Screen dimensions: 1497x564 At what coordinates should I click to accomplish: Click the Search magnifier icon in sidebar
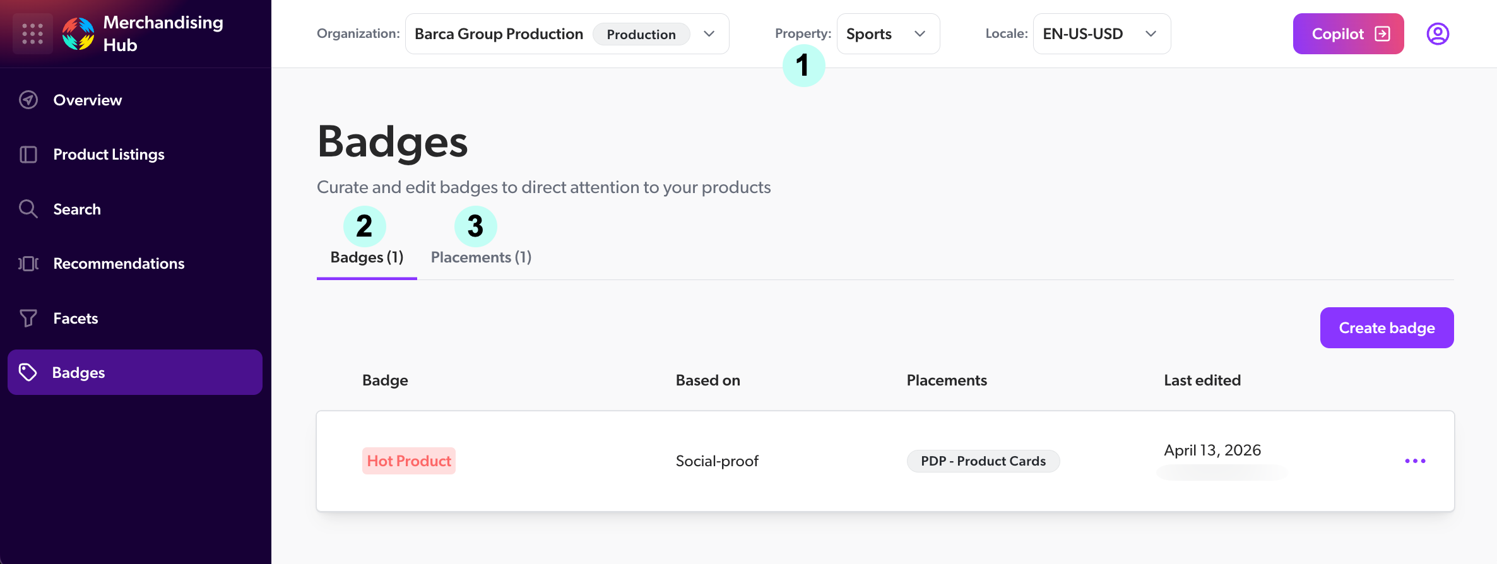pos(28,209)
